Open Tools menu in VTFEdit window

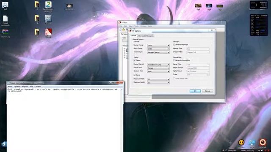tap(136, 26)
